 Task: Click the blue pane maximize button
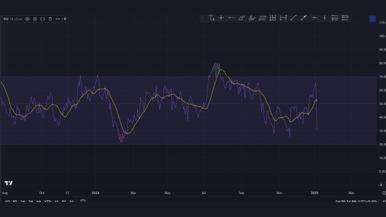coord(372,19)
